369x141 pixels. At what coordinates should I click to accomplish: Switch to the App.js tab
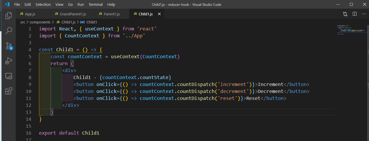(33, 14)
